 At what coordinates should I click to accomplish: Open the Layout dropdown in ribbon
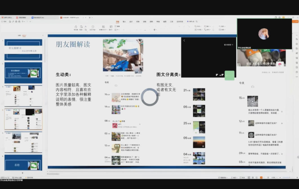[111, 30]
